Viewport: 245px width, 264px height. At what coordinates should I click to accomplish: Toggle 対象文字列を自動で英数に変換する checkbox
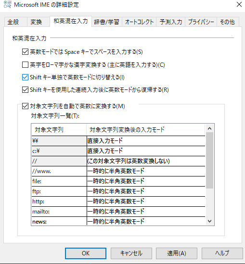pyautogui.click(x=25, y=106)
